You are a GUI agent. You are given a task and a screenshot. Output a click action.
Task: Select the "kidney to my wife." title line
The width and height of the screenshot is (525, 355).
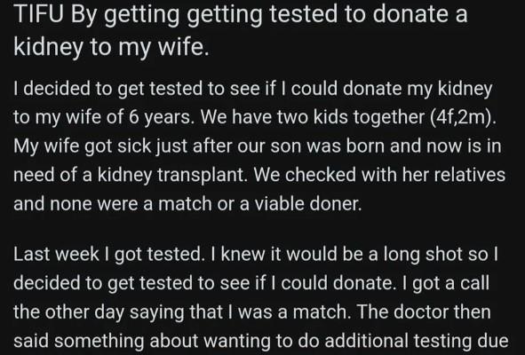(x=111, y=47)
